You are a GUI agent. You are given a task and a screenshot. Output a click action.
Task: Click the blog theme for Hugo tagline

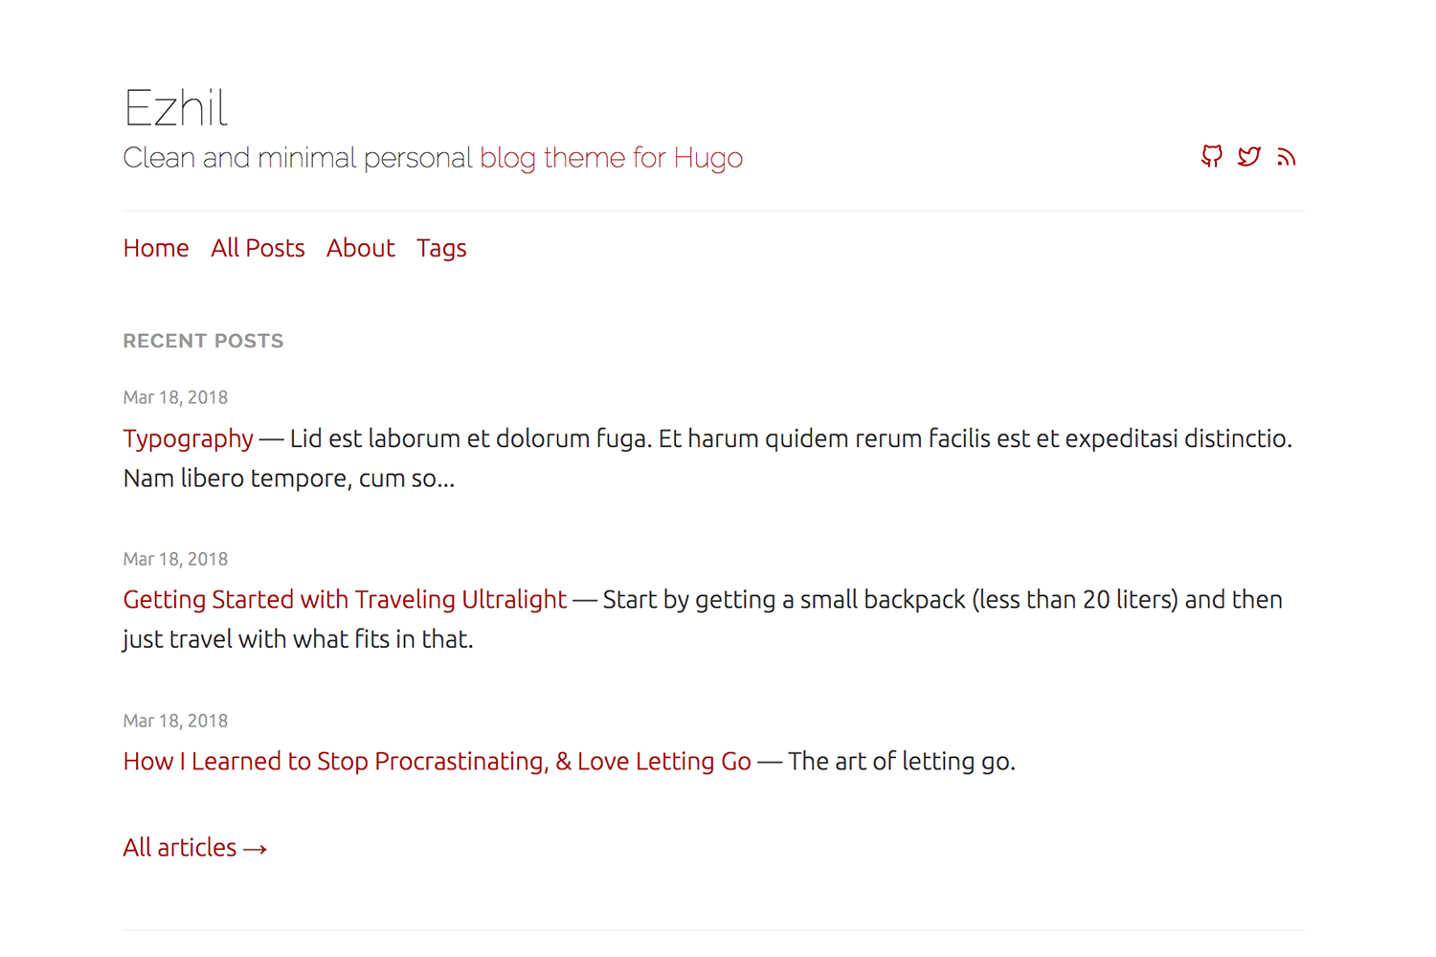[611, 158]
